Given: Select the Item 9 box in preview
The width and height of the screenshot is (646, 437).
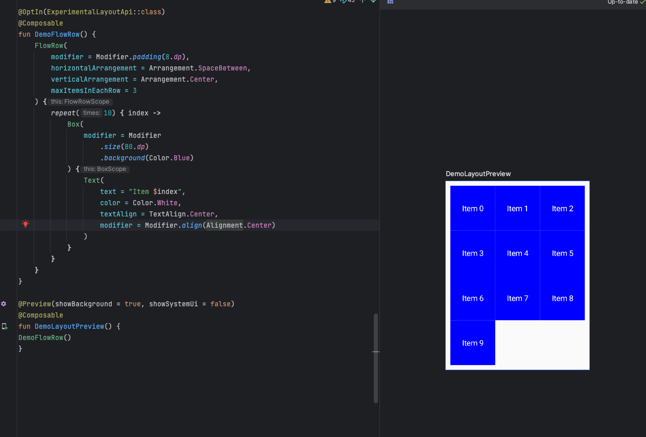Looking at the screenshot, I should [472, 343].
